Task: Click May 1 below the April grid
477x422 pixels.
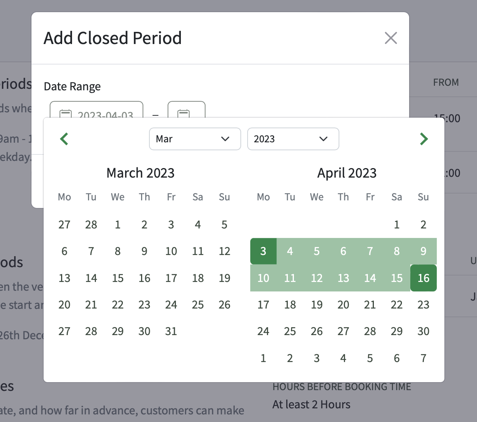Action: pyautogui.click(x=263, y=358)
